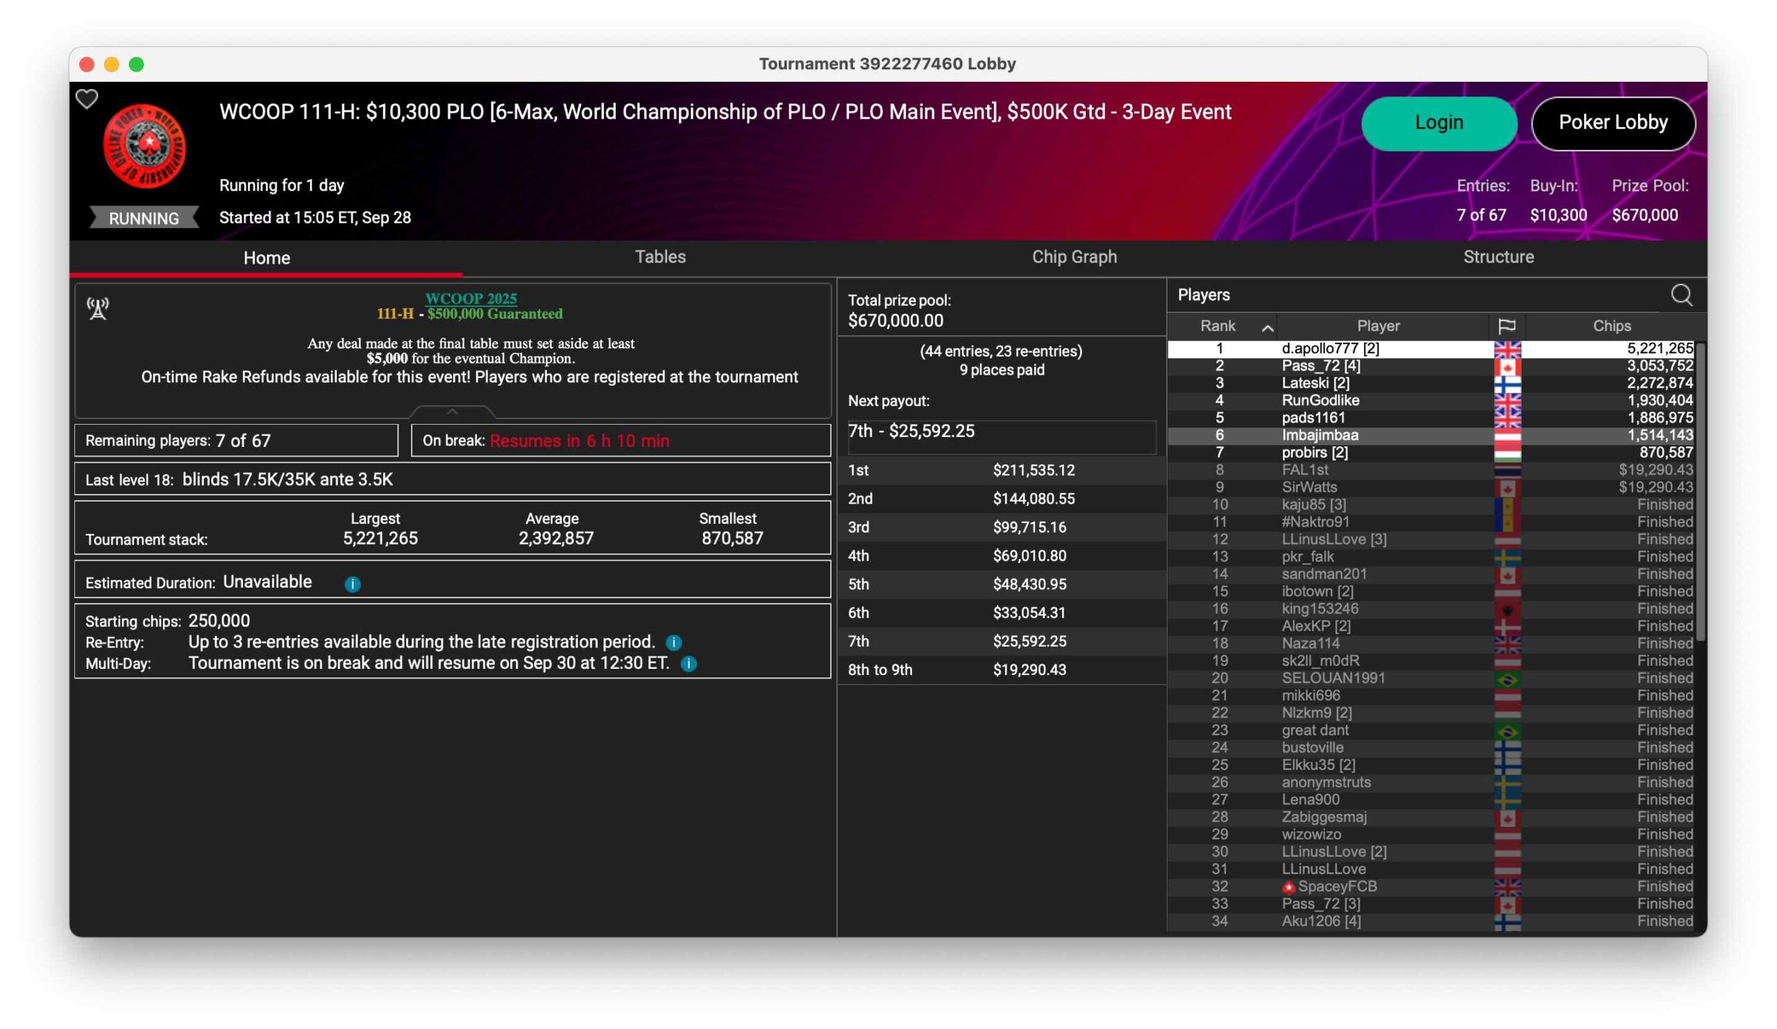Click the WCOOP tournament logo
Viewport: 1777px width, 1029px height.
(x=144, y=145)
